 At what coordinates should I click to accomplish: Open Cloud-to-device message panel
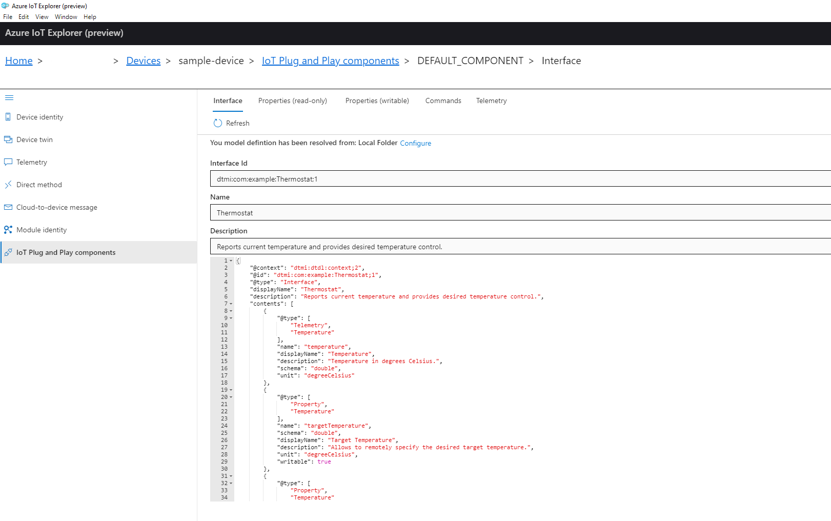(56, 207)
